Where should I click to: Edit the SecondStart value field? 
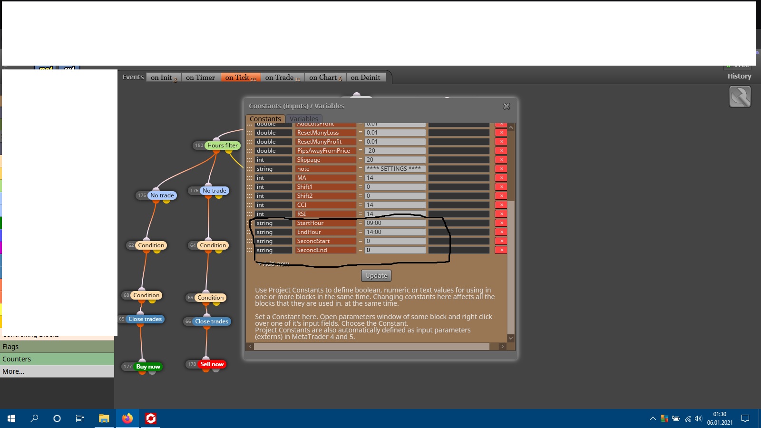[395, 241]
